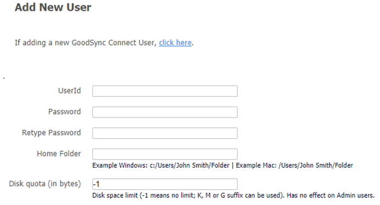The image size is (380, 205).
Task: Click into the Password input box
Action: [x=165, y=112]
